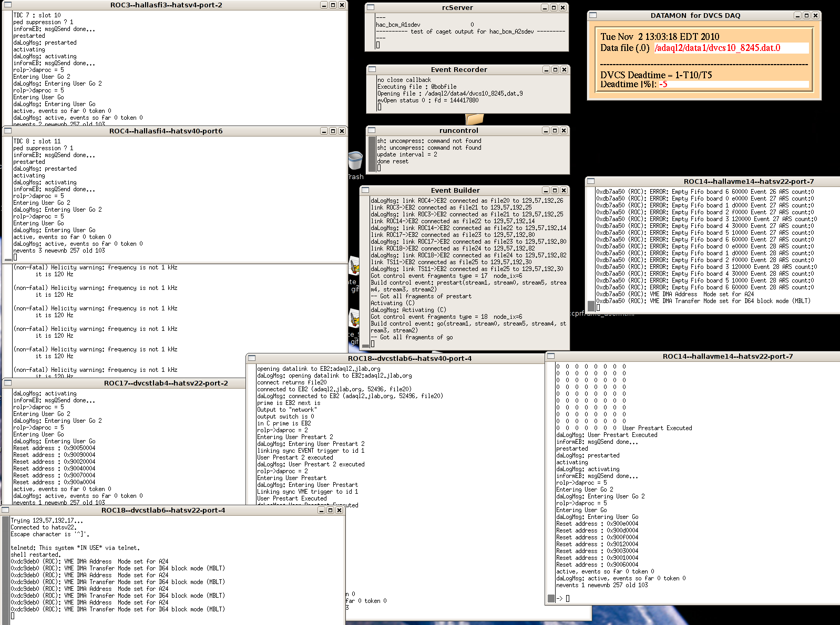Open window menu of ROC14 window showing errors
The width and height of the screenshot is (840, 625).
pyautogui.click(x=591, y=181)
